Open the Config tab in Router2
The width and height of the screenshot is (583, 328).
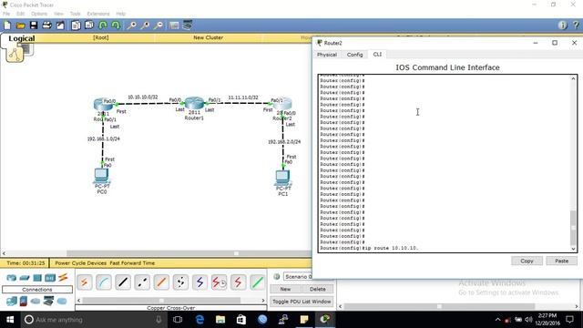click(354, 55)
